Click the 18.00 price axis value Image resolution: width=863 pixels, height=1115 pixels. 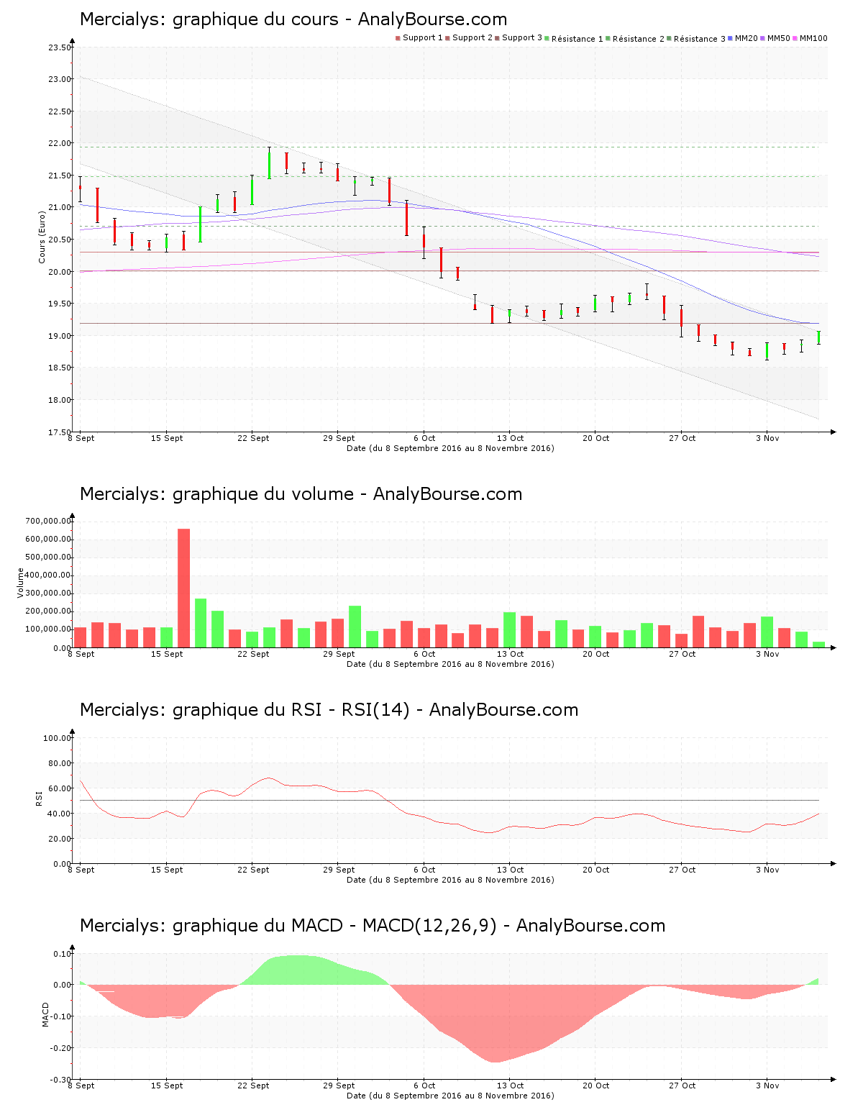(x=60, y=400)
